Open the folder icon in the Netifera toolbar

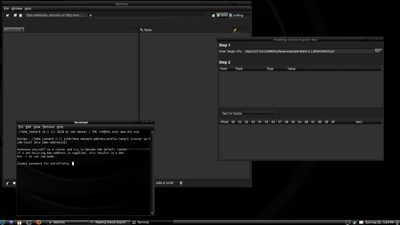[x=15, y=15]
